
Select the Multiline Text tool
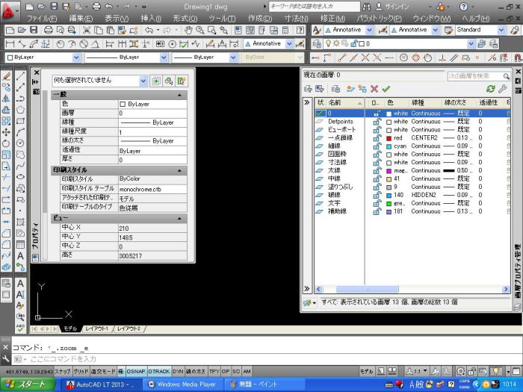click(20, 255)
